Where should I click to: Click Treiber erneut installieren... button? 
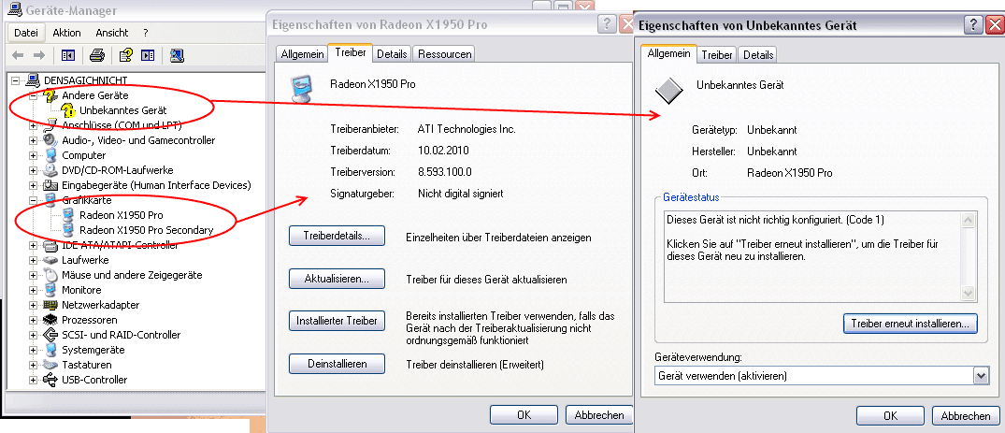911,324
